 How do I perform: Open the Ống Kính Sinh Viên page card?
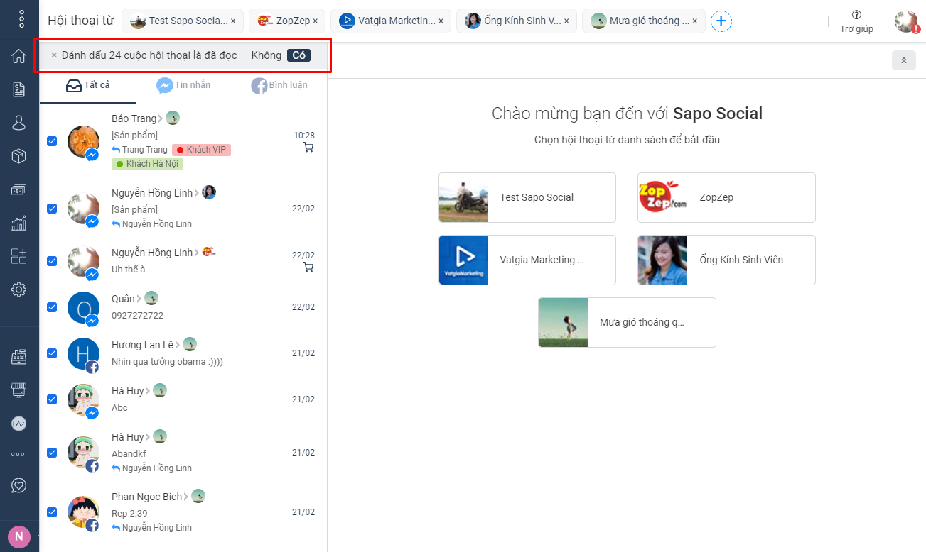pos(726,260)
